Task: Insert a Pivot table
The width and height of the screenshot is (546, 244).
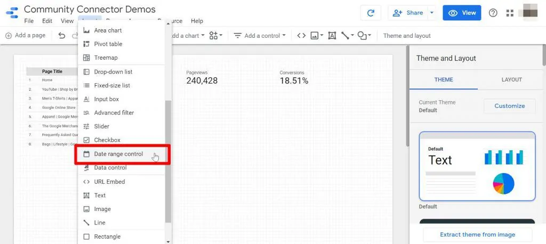Action: [121, 44]
